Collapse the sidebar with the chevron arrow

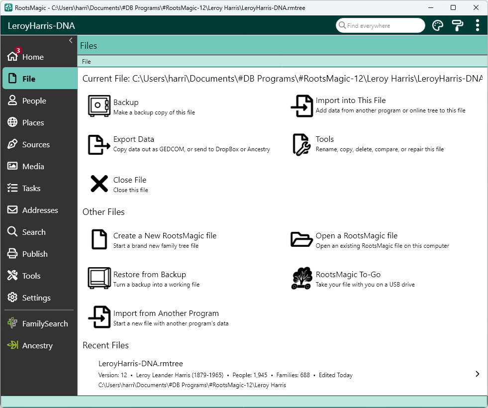[71, 40]
